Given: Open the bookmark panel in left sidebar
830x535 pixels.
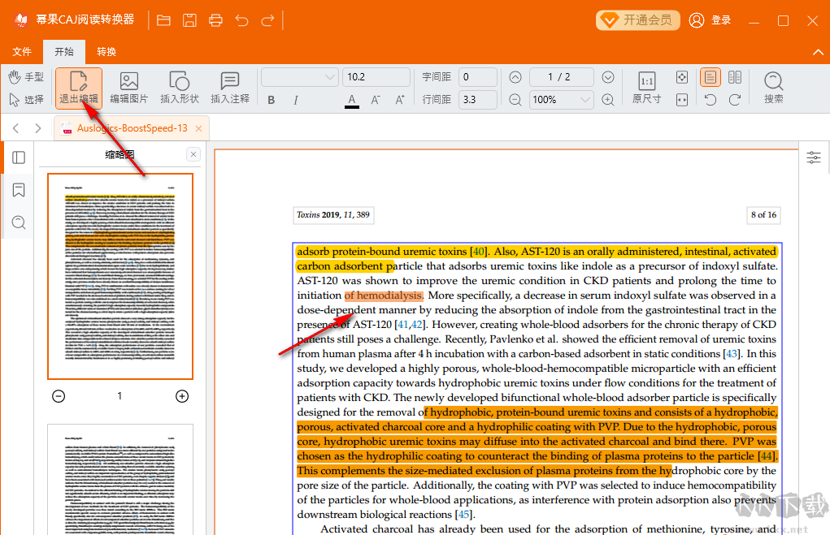Looking at the screenshot, I should (x=19, y=190).
